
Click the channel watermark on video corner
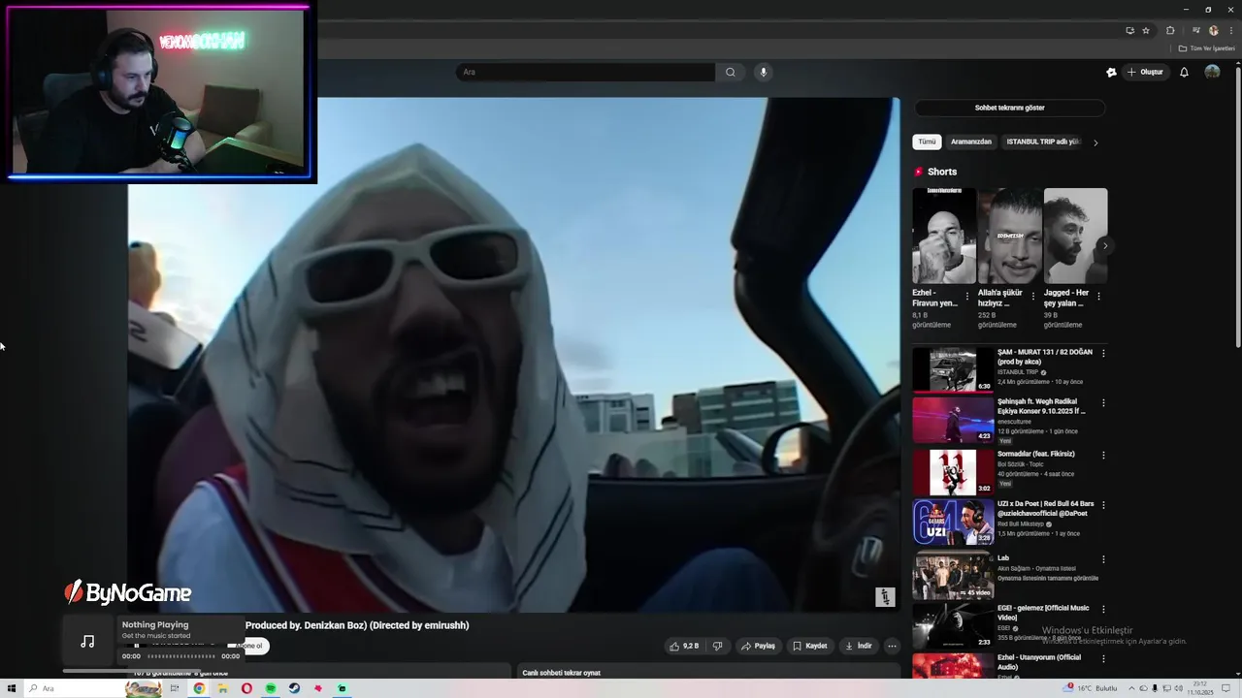(884, 597)
